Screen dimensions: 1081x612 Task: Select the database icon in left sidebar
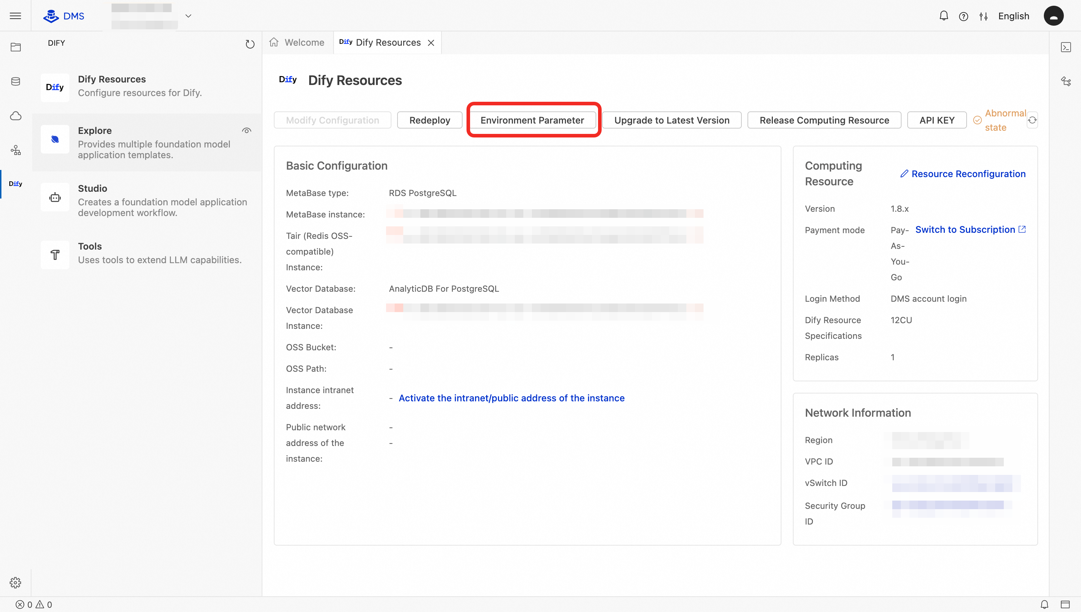[x=16, y=81]
